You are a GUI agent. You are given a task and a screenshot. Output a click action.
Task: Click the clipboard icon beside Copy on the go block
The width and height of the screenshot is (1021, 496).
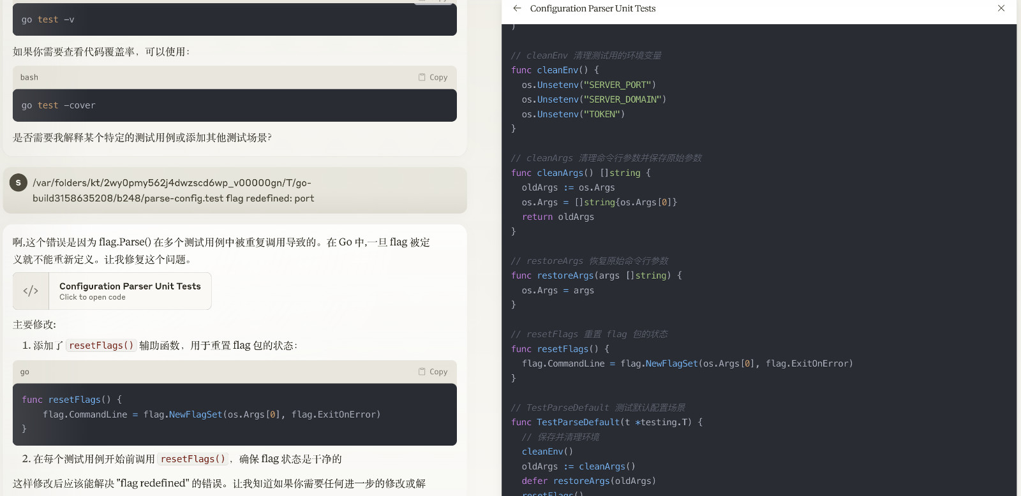[x=422, y=372]
